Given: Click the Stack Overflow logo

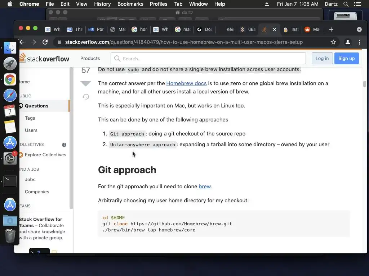Looking at the screenshot, I should tap(44, 58).
